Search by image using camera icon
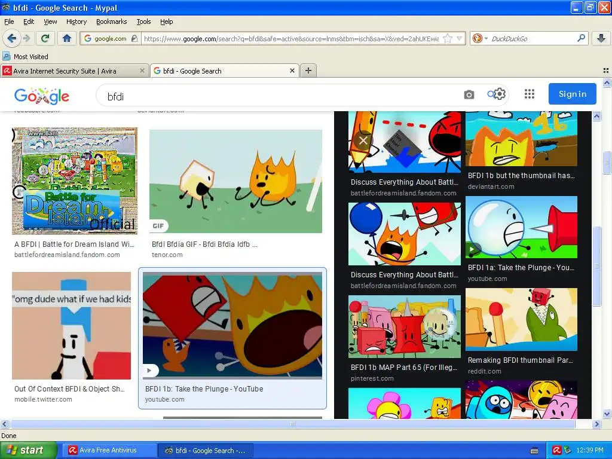Image resolution: width=612 pixels, height=459 pixels. tap(469, 94)
